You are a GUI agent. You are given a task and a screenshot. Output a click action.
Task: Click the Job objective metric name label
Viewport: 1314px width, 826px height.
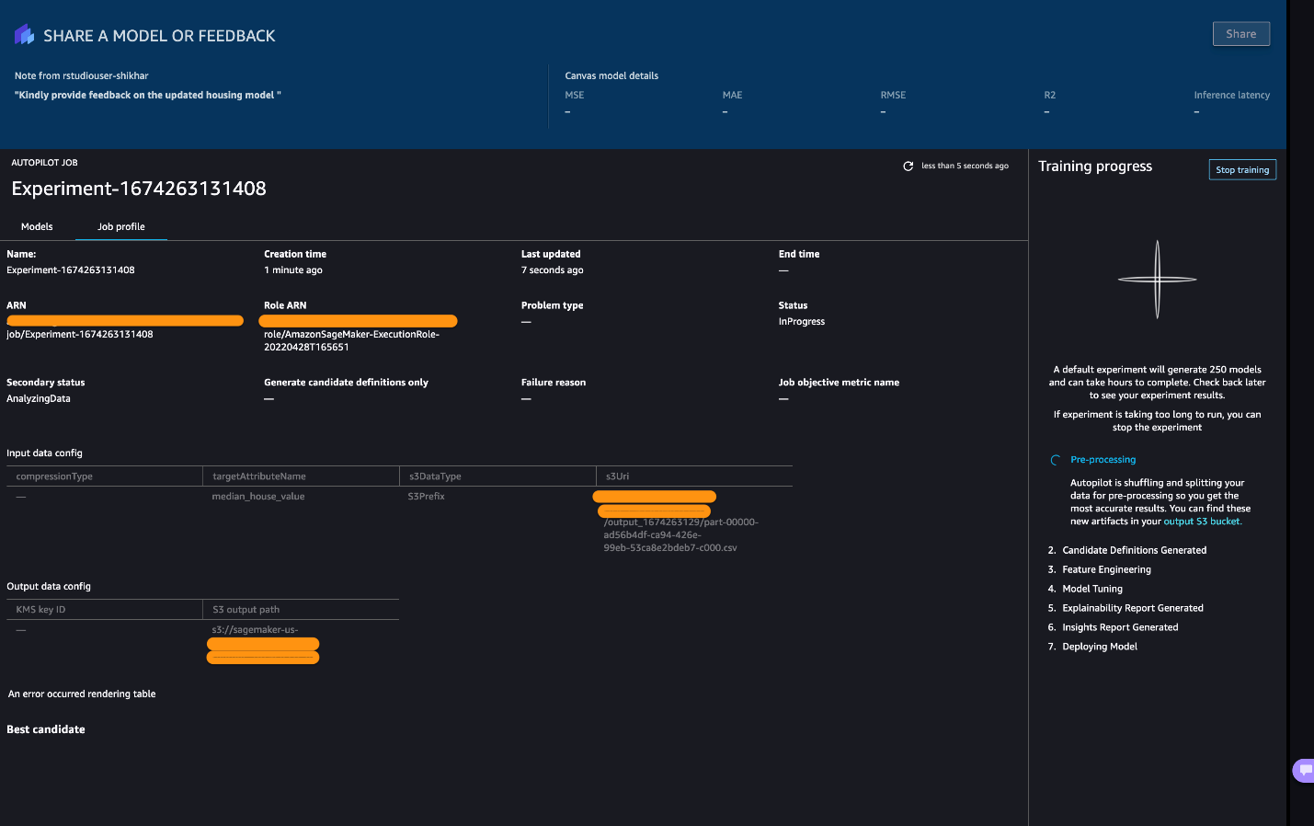pyautogui.click(x=839, y=383)
